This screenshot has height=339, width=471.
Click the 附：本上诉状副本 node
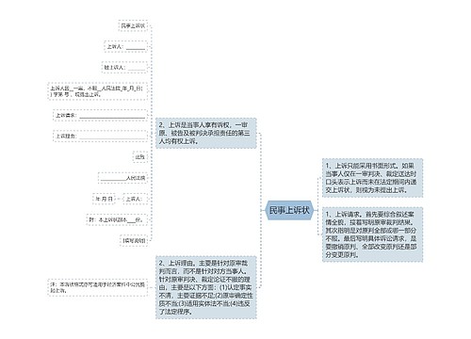coord(117,219)
